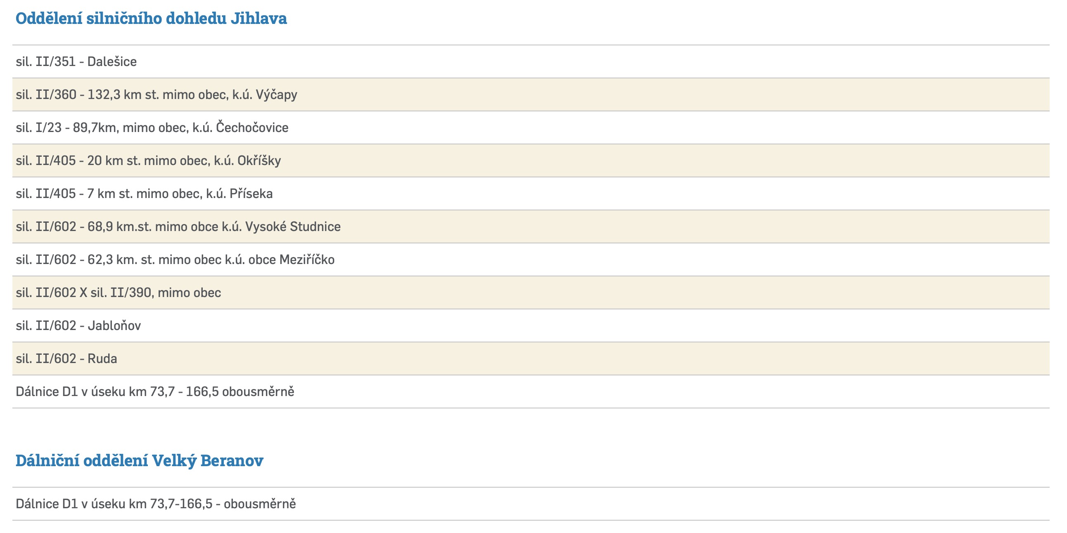Image resolution: width=1067 pixels, height=533 pixels.
Task: Click the 62,3 km. distance text
Action: click(112, 260)
